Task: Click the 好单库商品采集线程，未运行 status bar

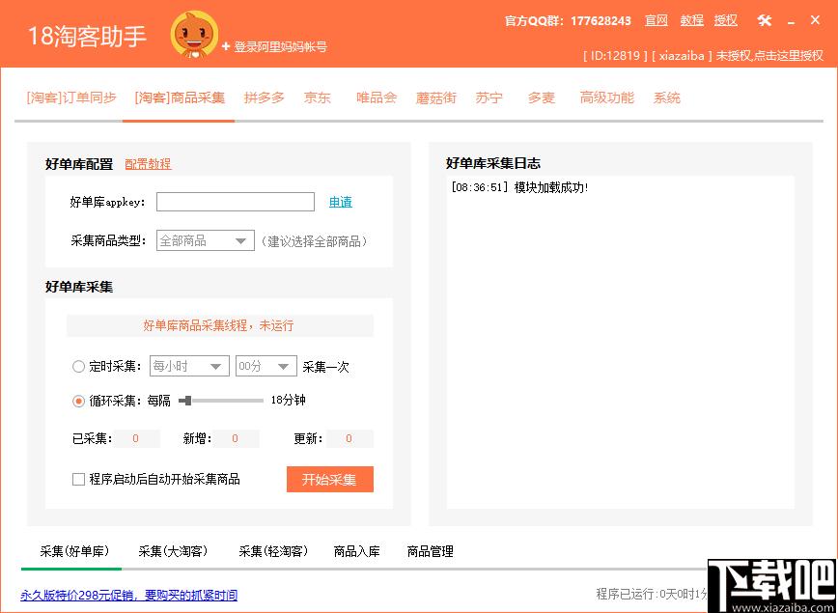Action: click(220, 325)
